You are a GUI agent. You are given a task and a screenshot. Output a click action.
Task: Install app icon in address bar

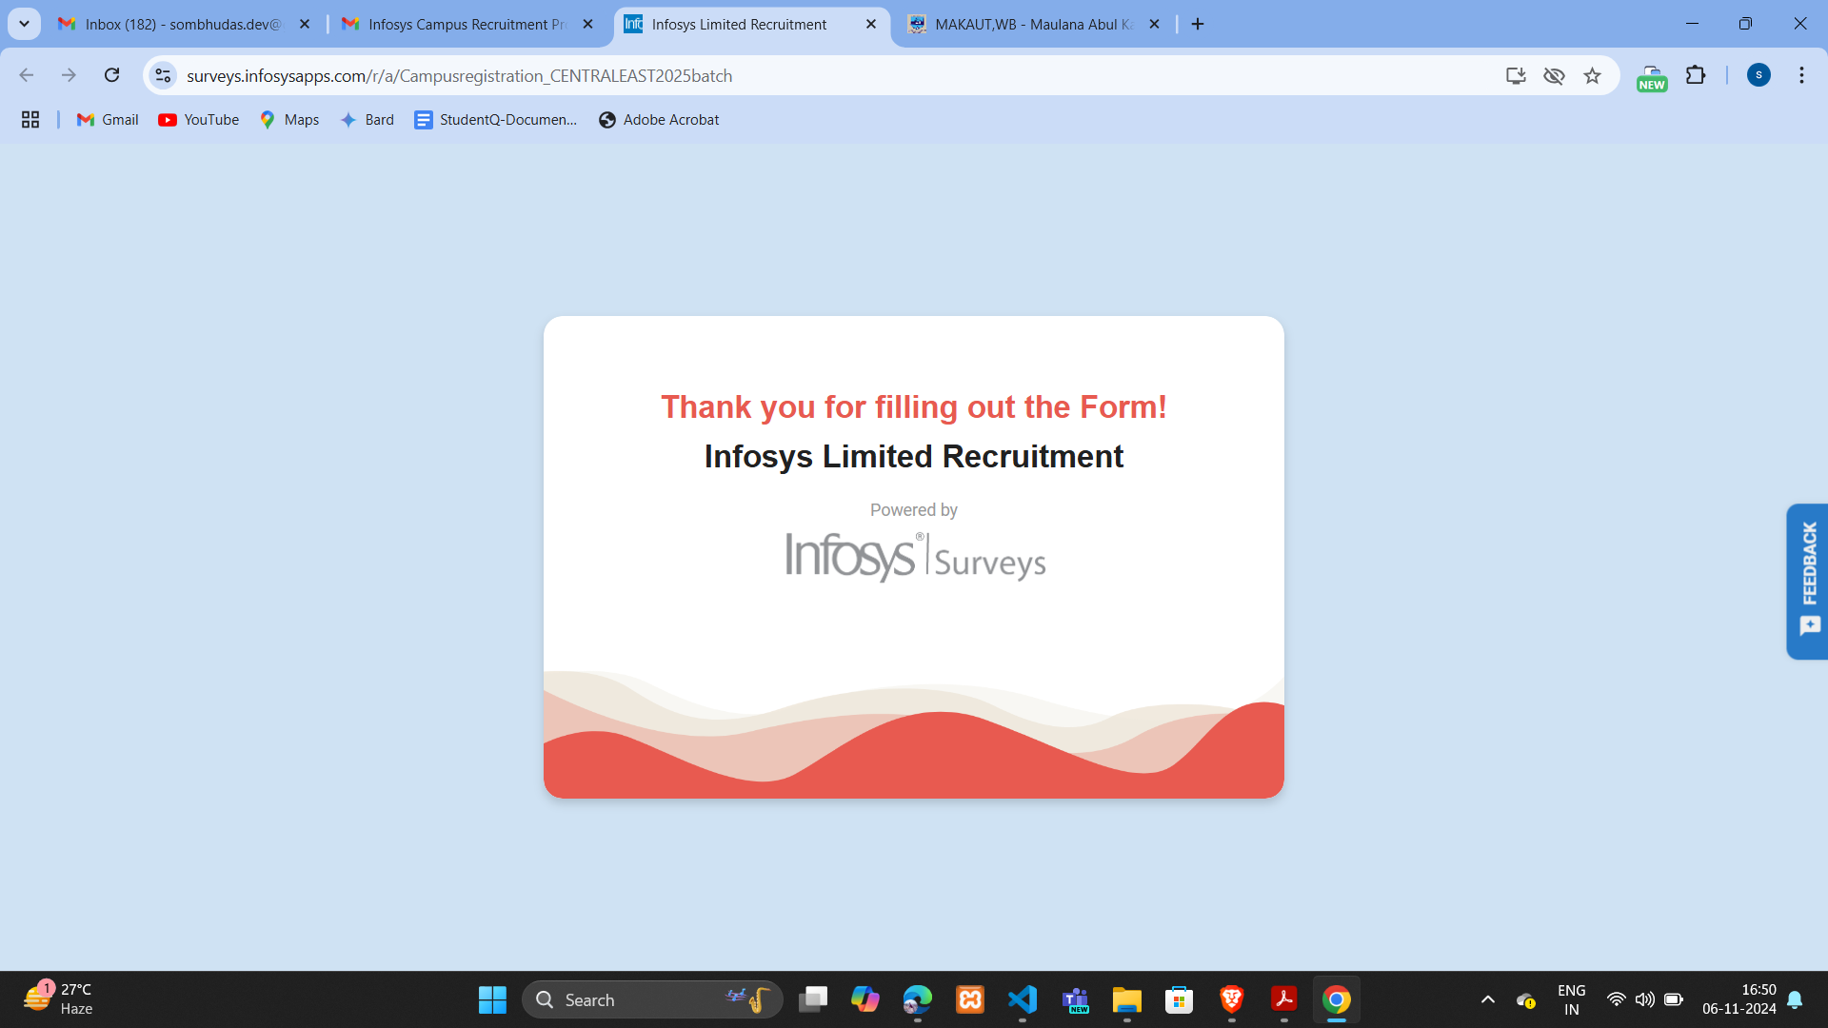click(x=1516, y=75)
